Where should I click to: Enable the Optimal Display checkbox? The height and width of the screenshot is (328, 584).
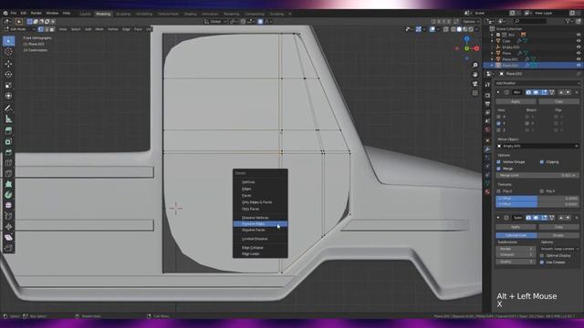pyautogui.click(x=542, y=255)
